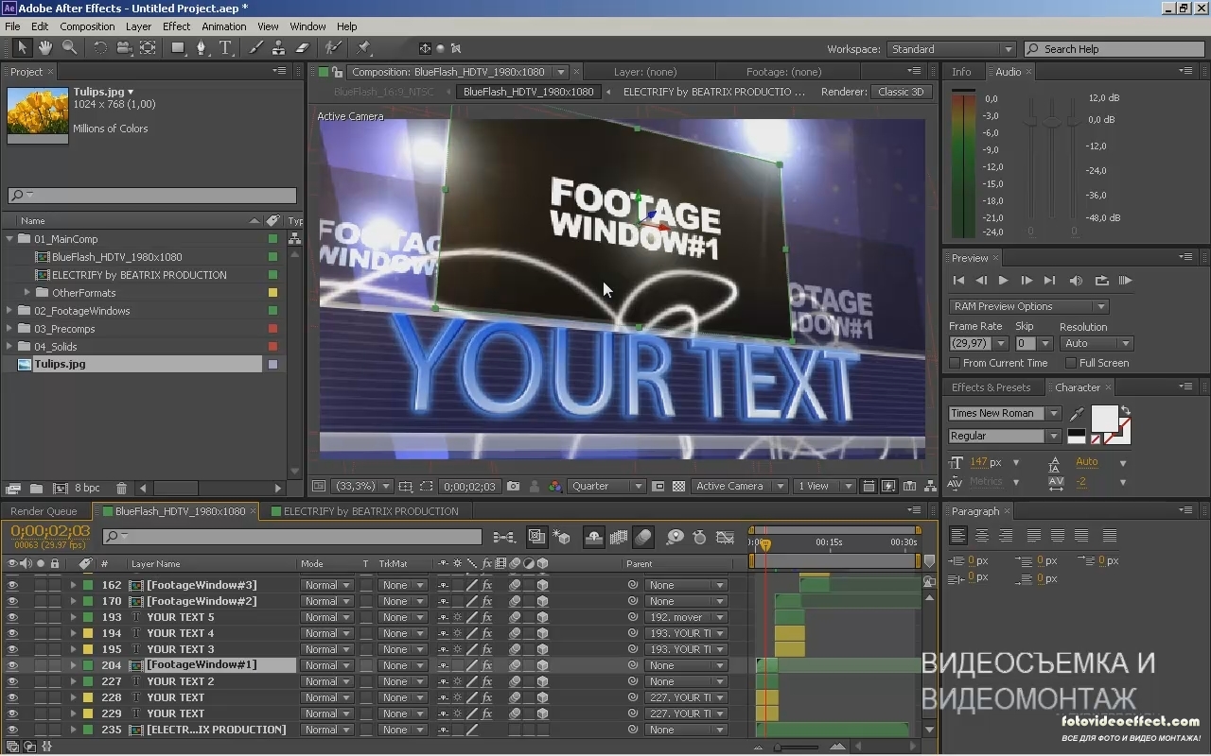This screenshot has width=1211, height=756.
Task: Select the Pen tool
Action: click(201, 48)
